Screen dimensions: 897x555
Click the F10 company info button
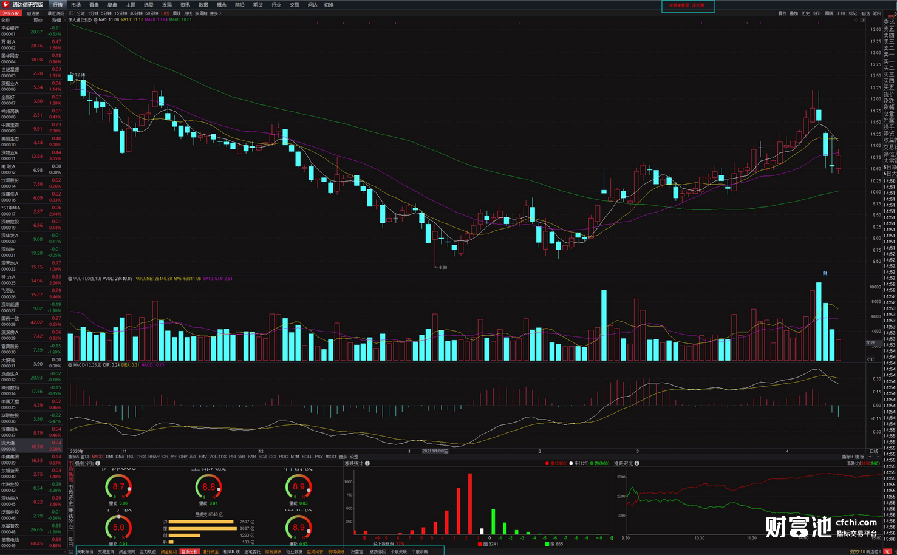pos(841,13)
